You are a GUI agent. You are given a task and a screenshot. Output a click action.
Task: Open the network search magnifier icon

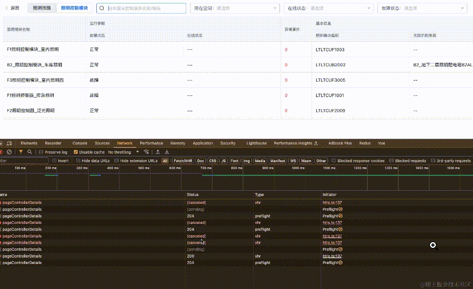(x=30, y=152)
